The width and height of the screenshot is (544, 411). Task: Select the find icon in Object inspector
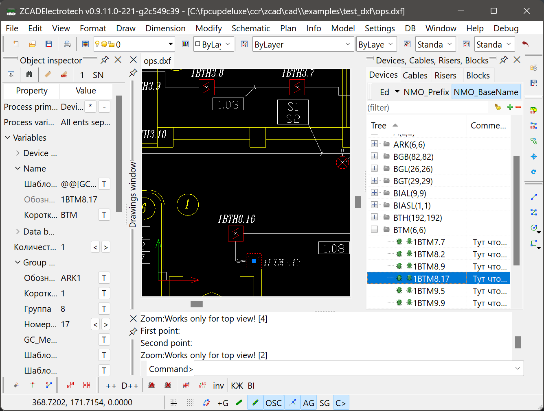pyautogui.click(x=29, y=74)
